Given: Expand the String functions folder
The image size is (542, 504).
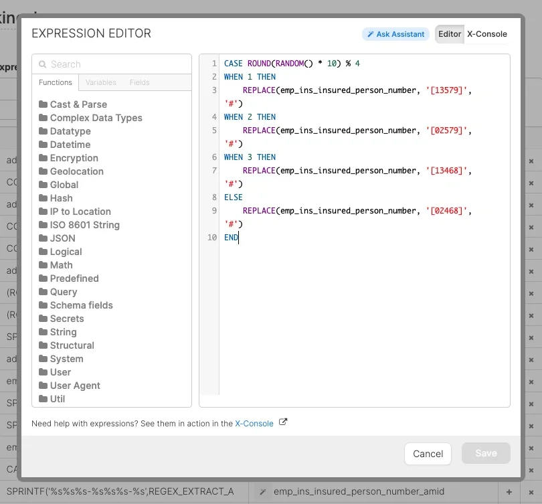Looking at the screenshot, I should pos(58,332).
